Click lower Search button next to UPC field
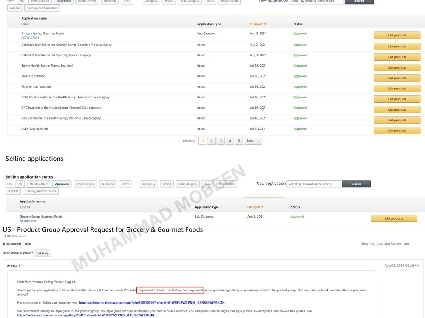 pos(356,184)
